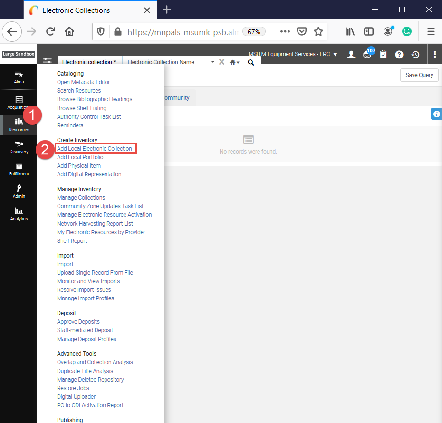Go back with browser back arrow
Screen dimensions: 442x423
pos(12,31)
